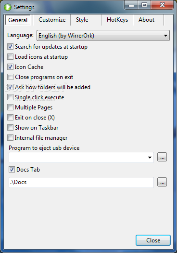The height and width of the screenshot is (253, 177).
Task: Open the Language dropdown
Action: pos(103,36)
